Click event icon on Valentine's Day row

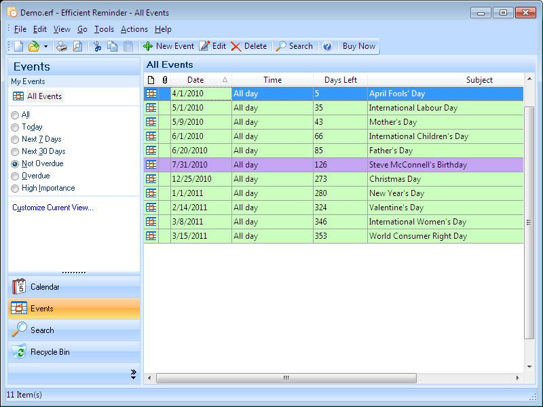click(x=151, y=207)
